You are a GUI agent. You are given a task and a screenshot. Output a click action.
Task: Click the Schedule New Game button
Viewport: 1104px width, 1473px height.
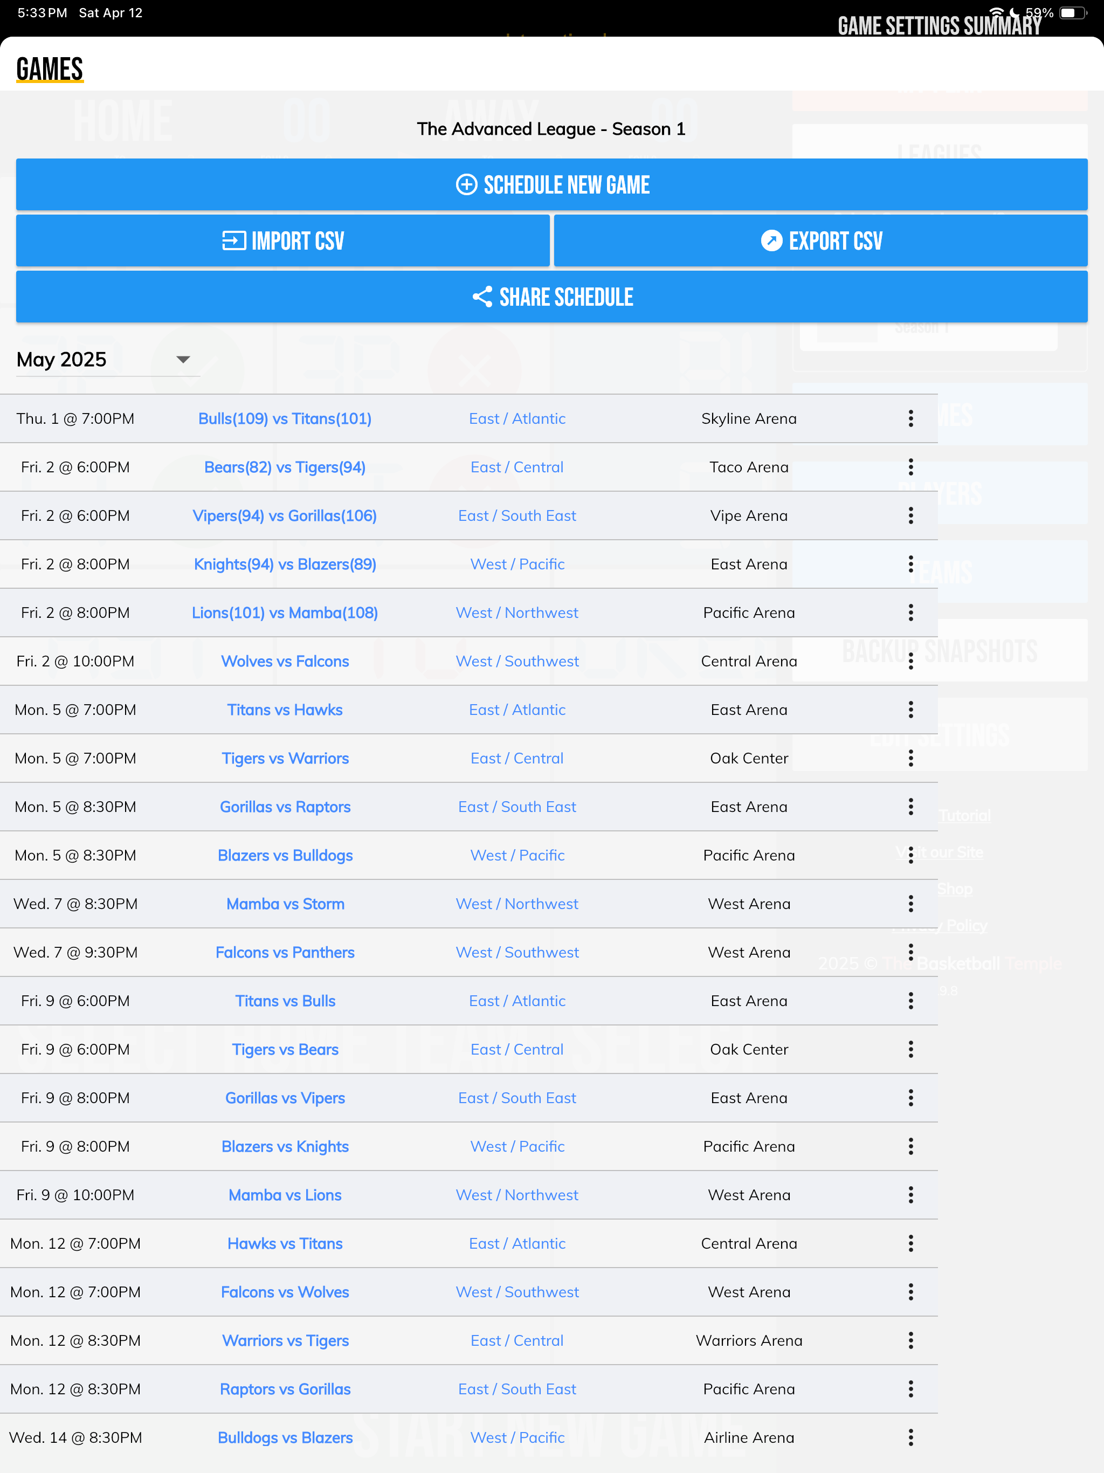[x=552, y=184]
